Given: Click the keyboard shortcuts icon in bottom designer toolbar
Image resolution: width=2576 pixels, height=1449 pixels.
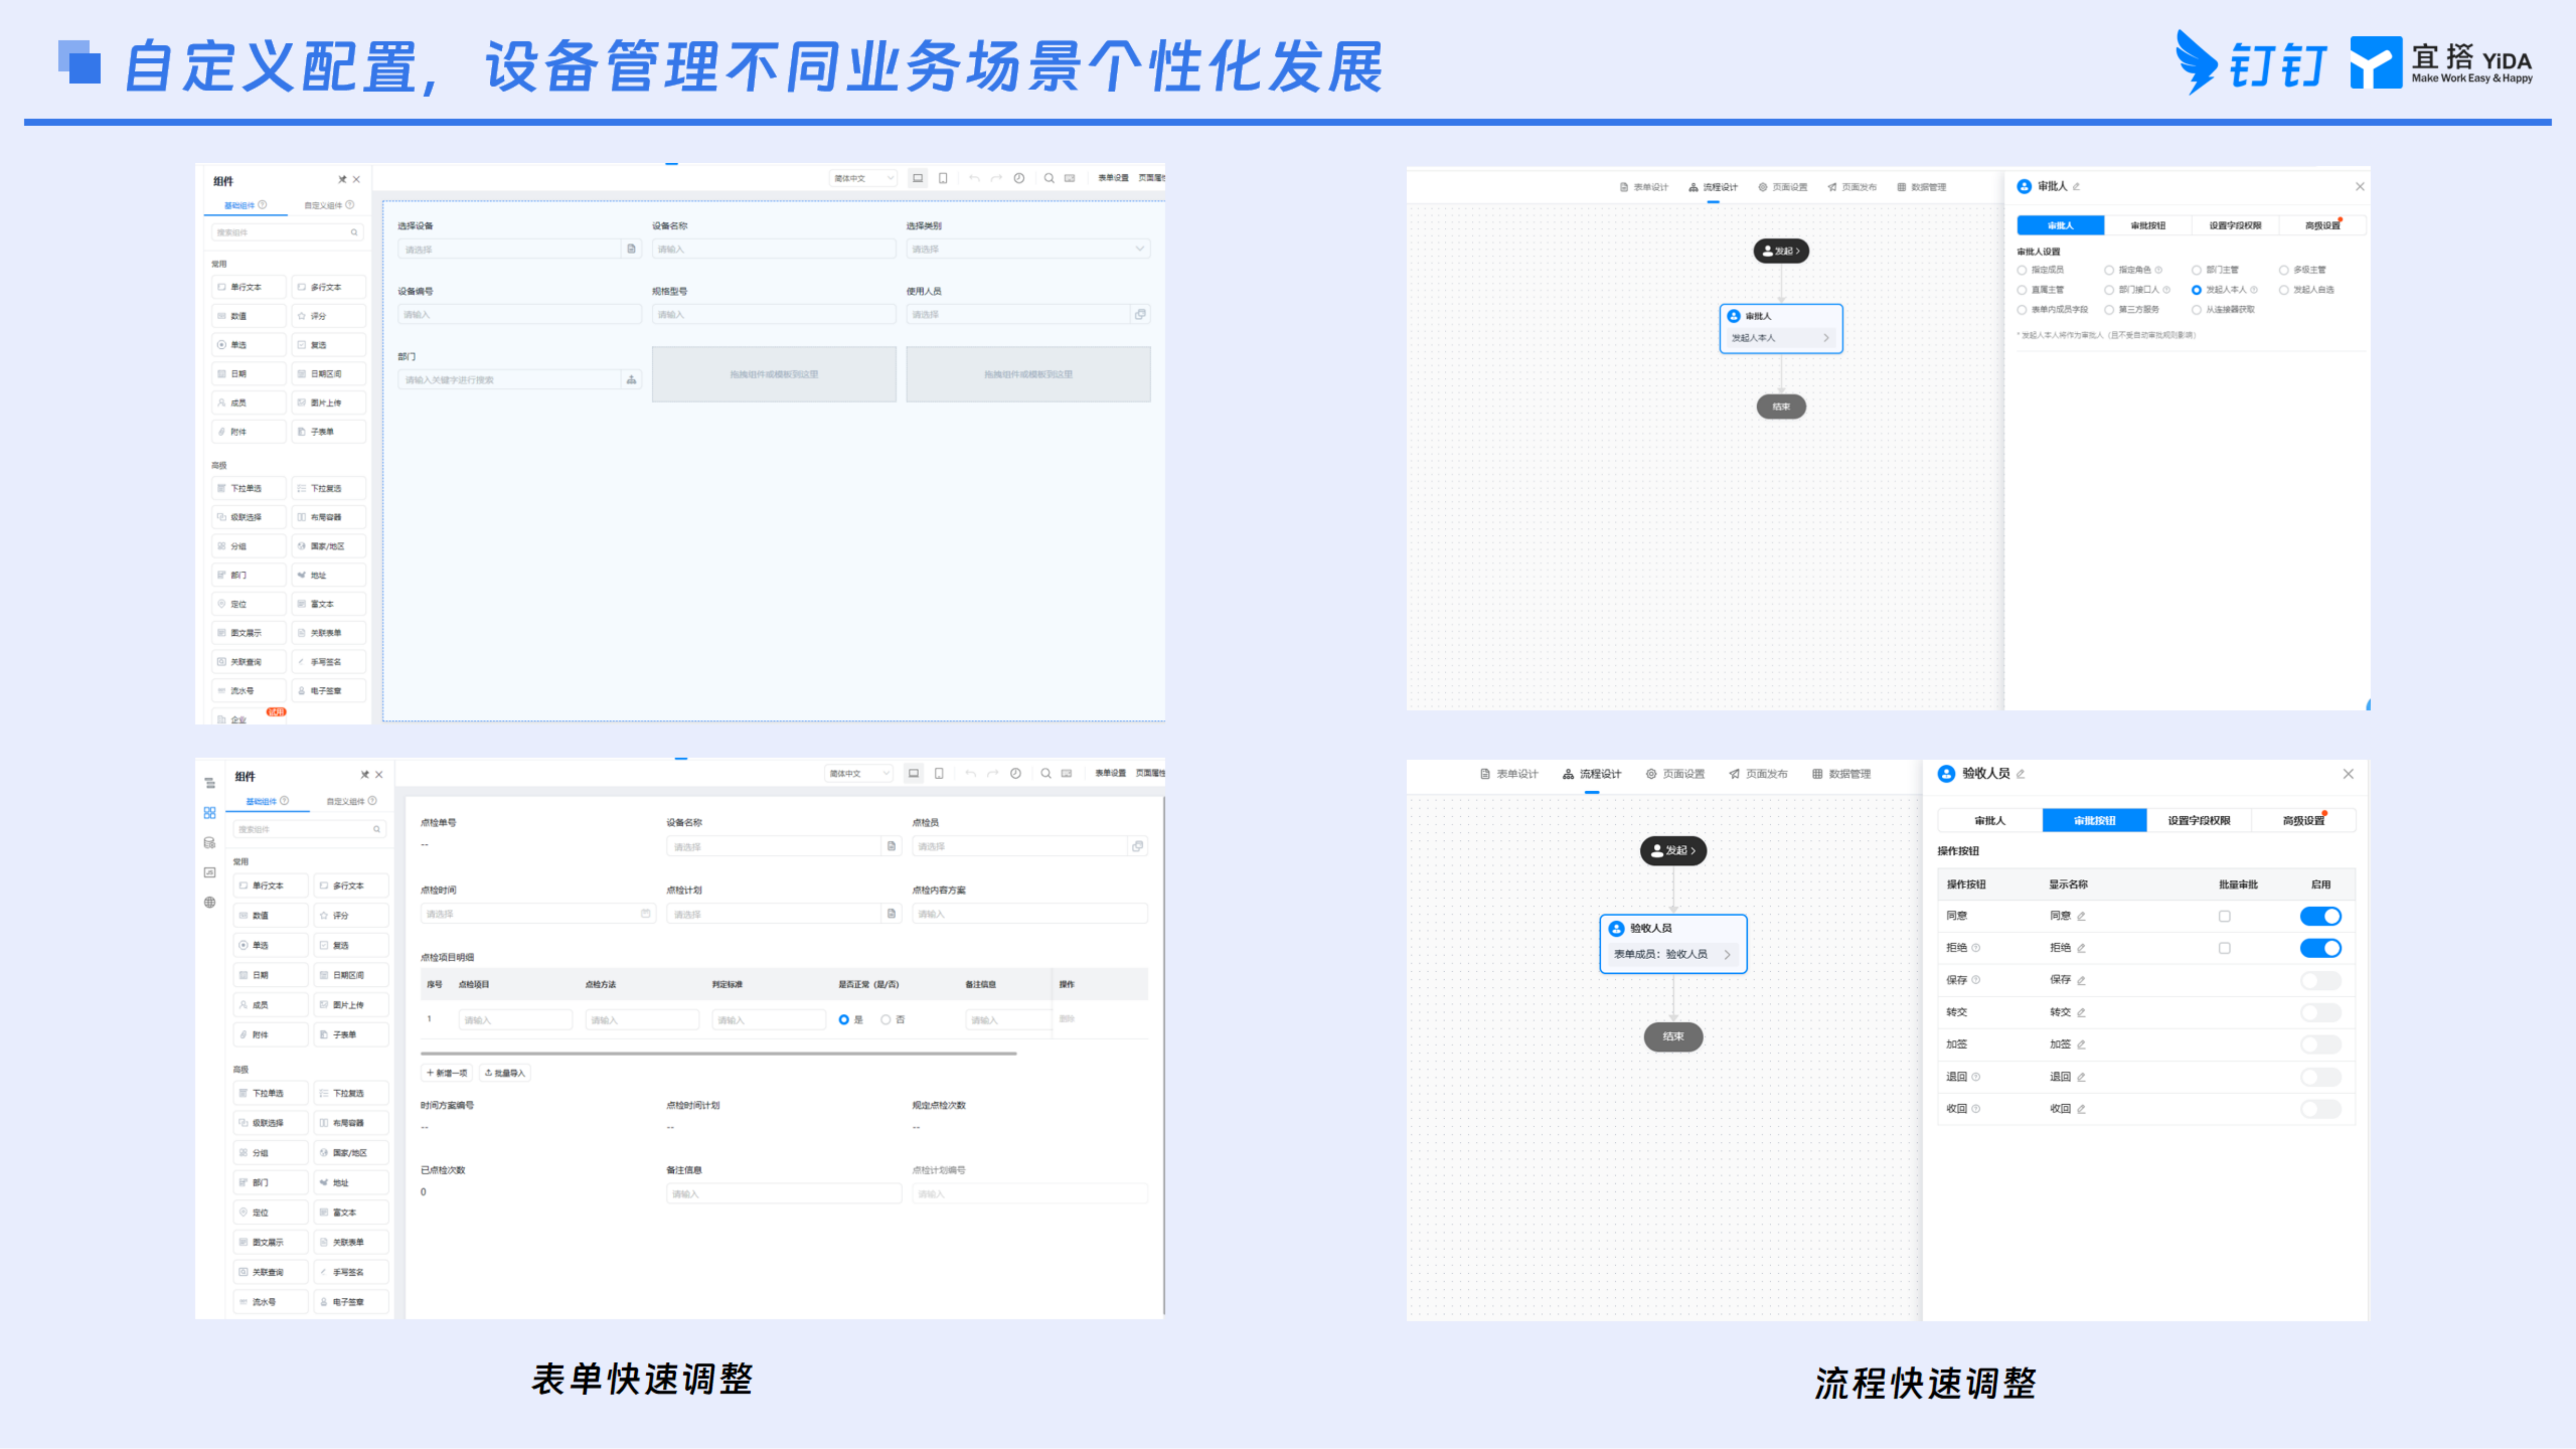Looking at the screenshot, I should 1067,773.
